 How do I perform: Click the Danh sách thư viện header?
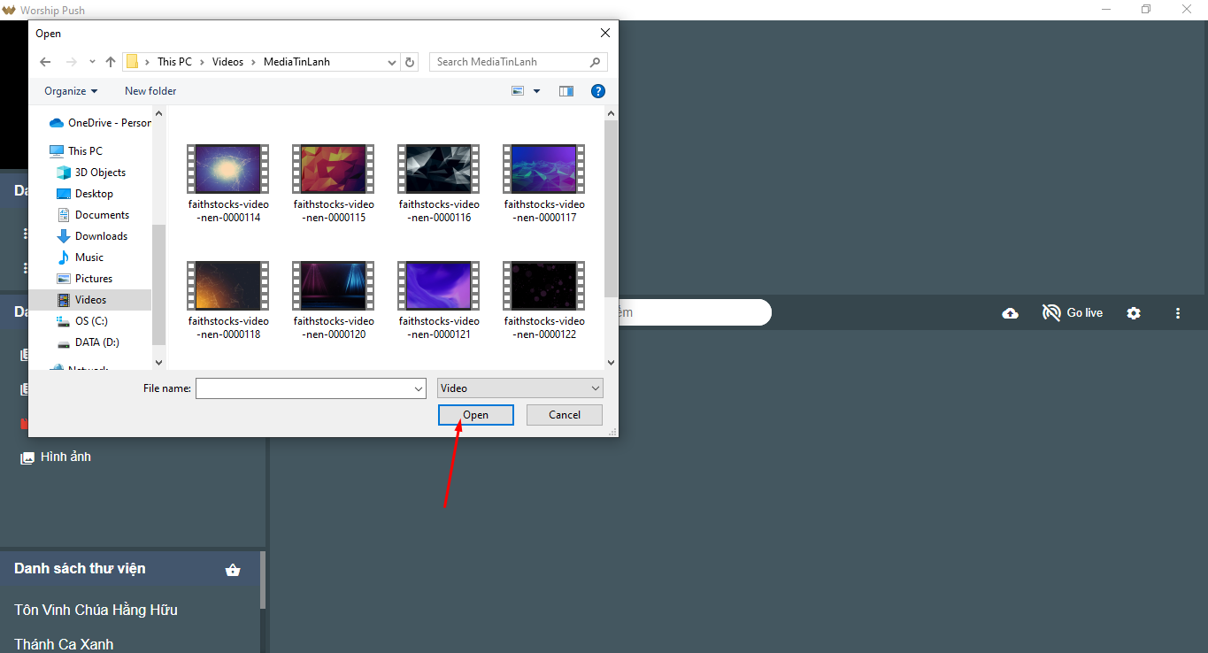(80, 568)
